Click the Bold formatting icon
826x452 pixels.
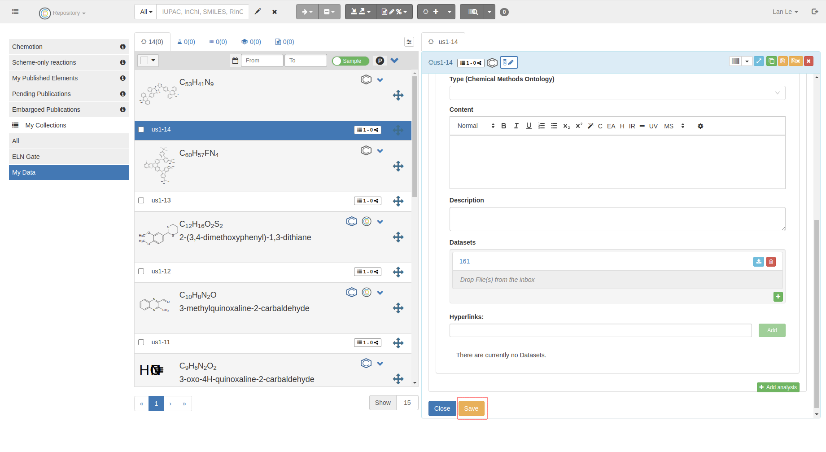point(503,126)
